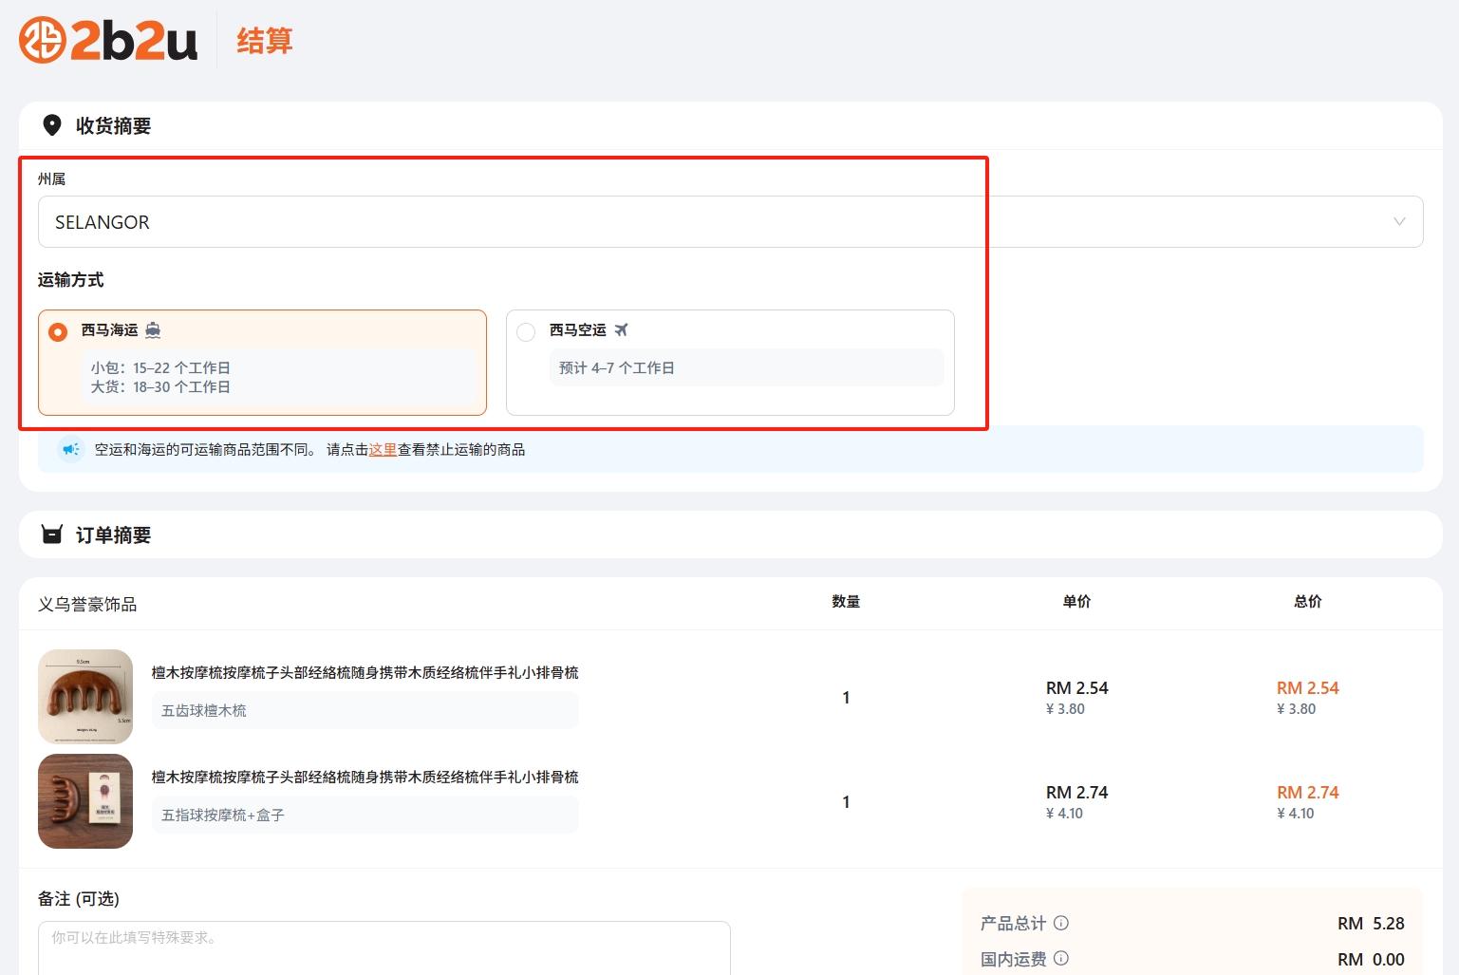Click the thumbnail for 五指球按摩梳+盒子
1459x975 pixels.
click(84, 800)
